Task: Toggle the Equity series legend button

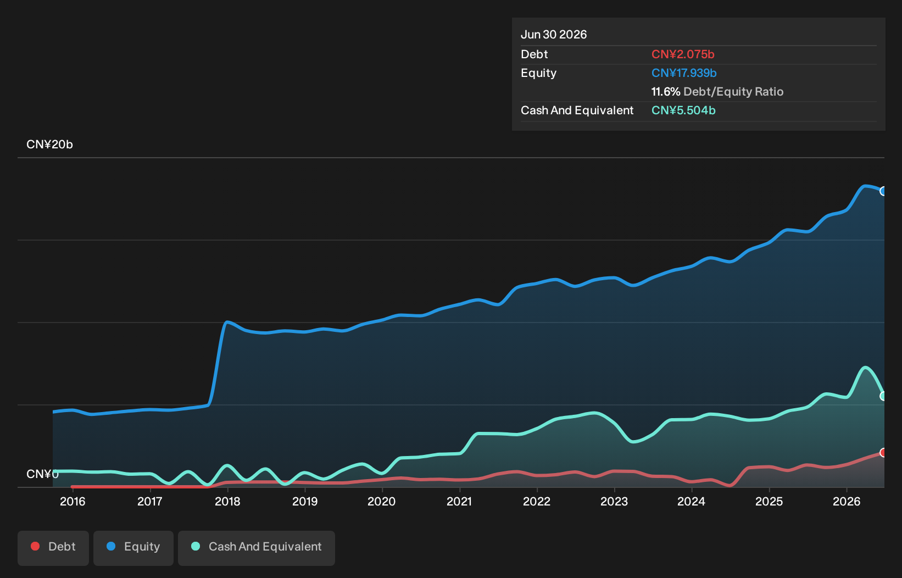Action: pos(133,548)
